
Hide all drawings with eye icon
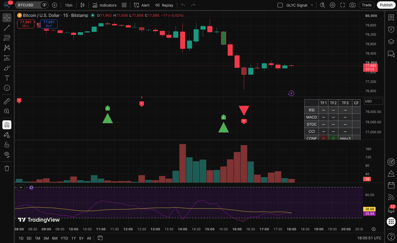click(7, 155)
